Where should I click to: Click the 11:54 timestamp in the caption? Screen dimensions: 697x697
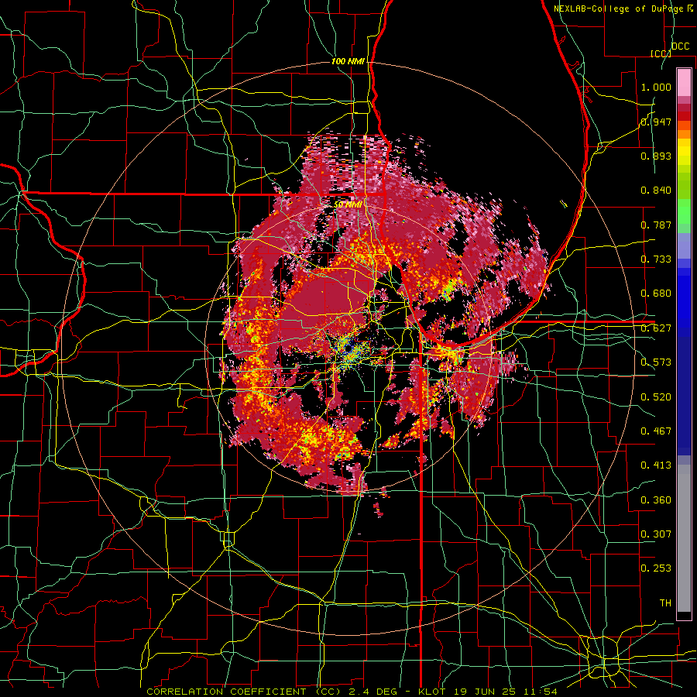(x=540, y=692)
